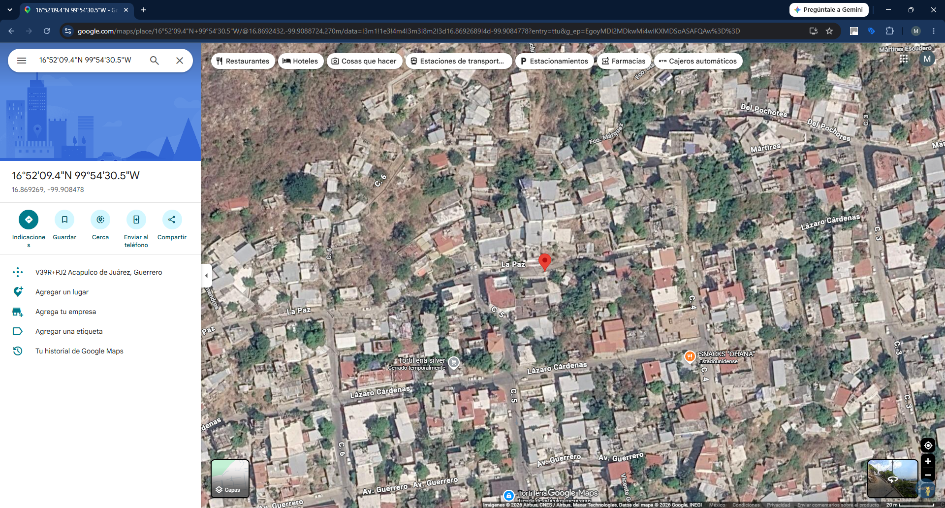Open a new browser tab
Screen dimensions: 945x508
[x=144, y=10]
